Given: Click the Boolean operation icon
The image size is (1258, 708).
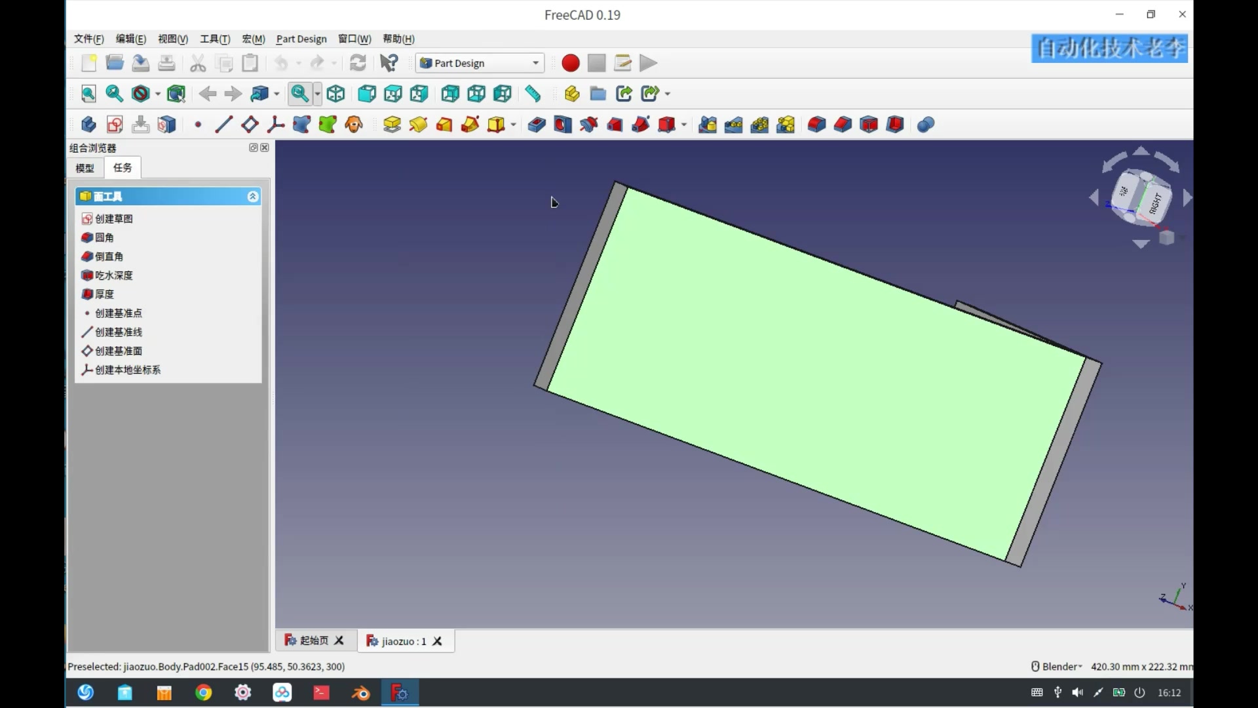Looking at the screenshot, I should point(925,125).
